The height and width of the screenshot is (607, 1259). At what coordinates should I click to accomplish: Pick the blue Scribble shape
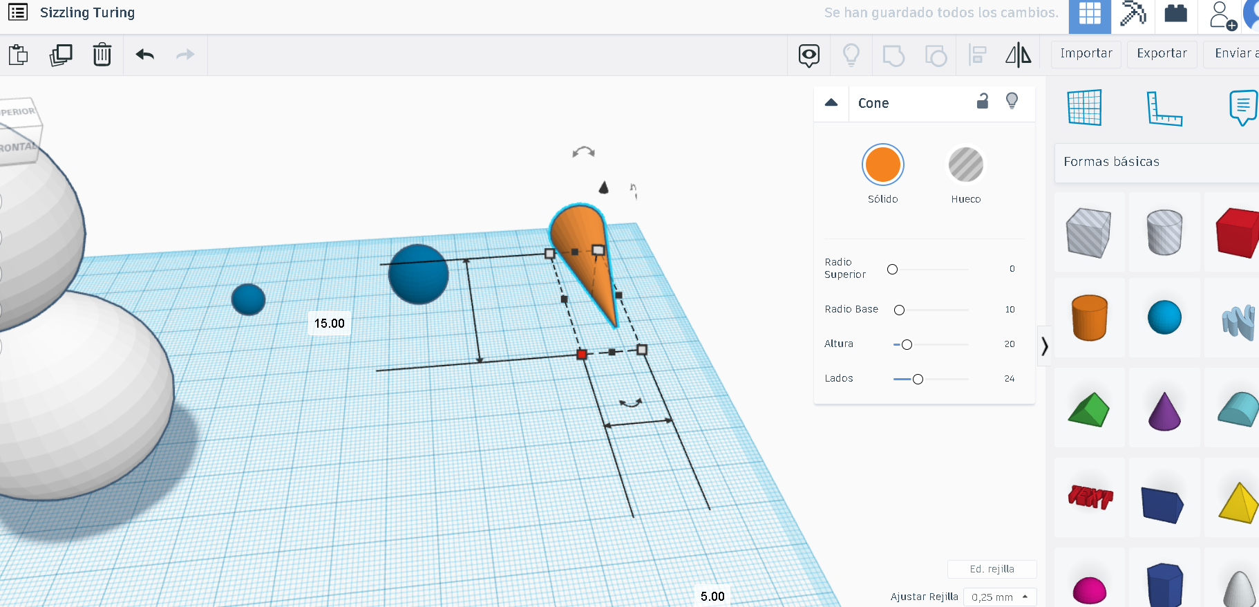1240,322
